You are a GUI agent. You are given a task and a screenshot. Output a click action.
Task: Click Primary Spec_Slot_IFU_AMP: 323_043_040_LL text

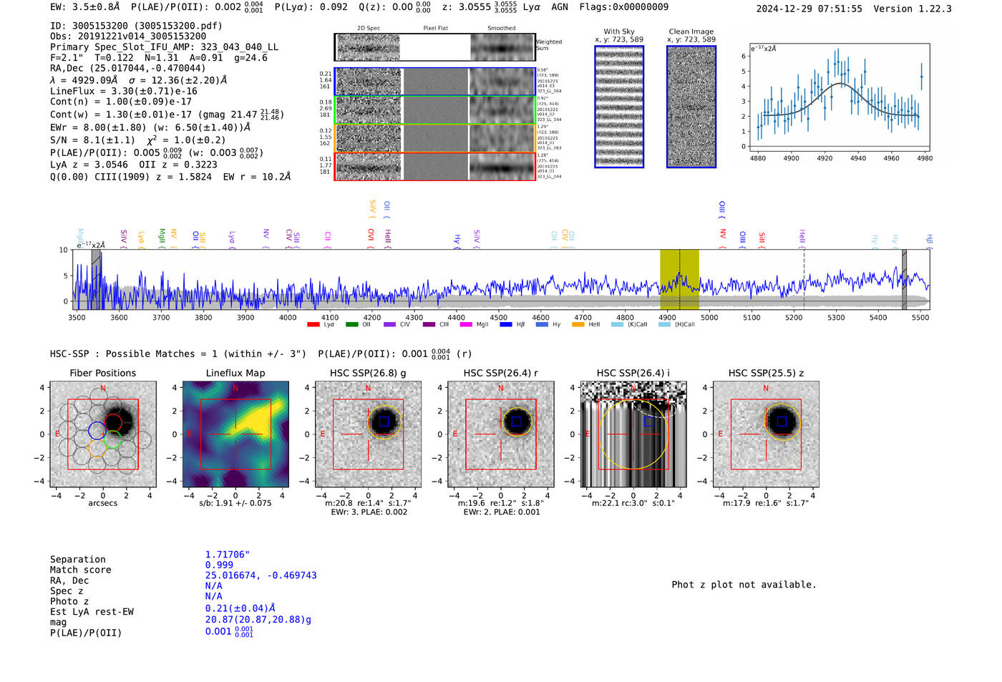tap(165, 47)
